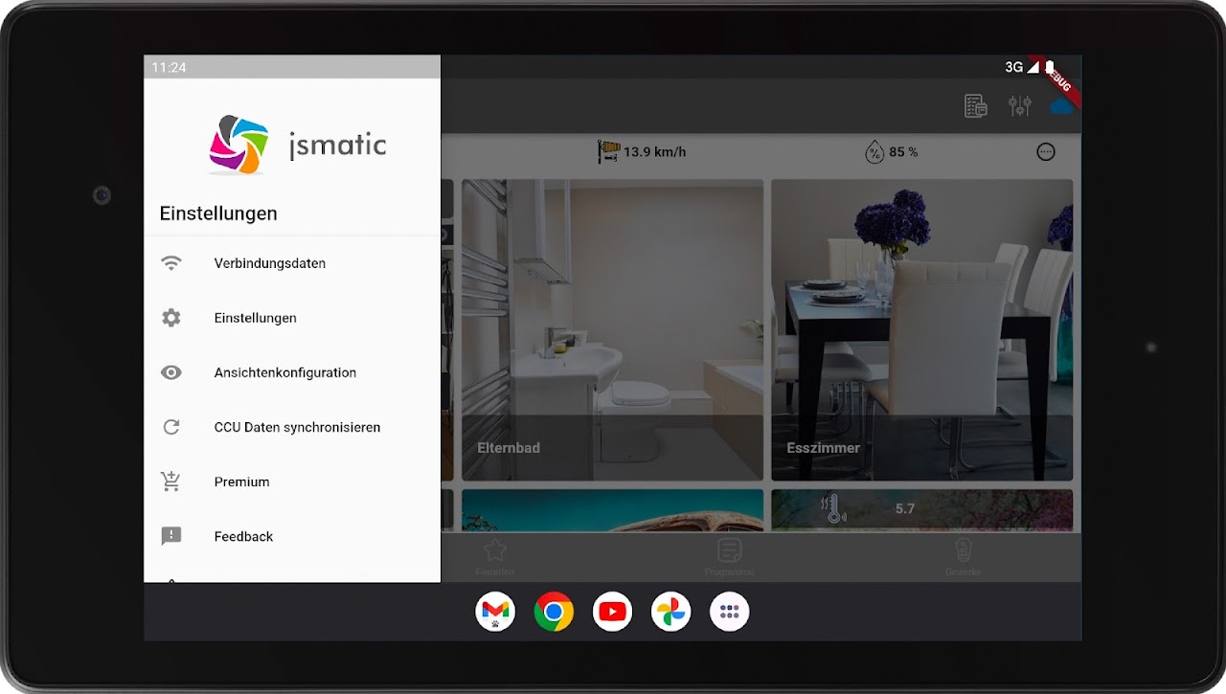Viewport: 1226px width, 694px height.
Task: Open the Elternbad room tile
Action: coord(613,330)
